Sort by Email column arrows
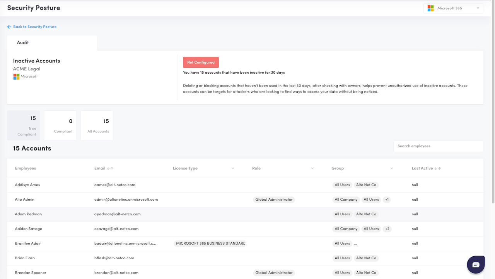This screenshot has width=495, height=279. point(110,169)
